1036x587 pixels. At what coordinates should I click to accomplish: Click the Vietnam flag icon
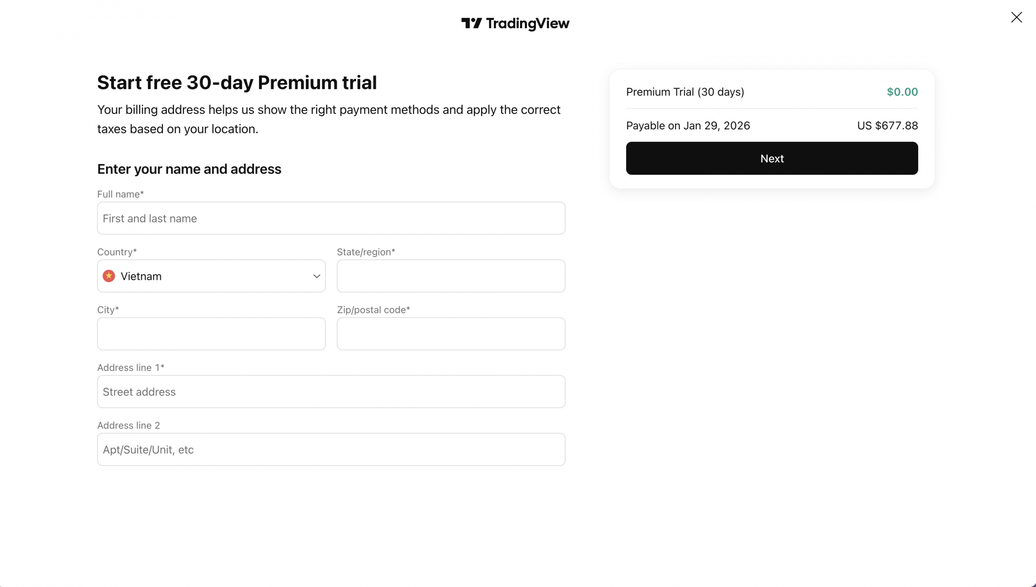(x=108, y=276)
